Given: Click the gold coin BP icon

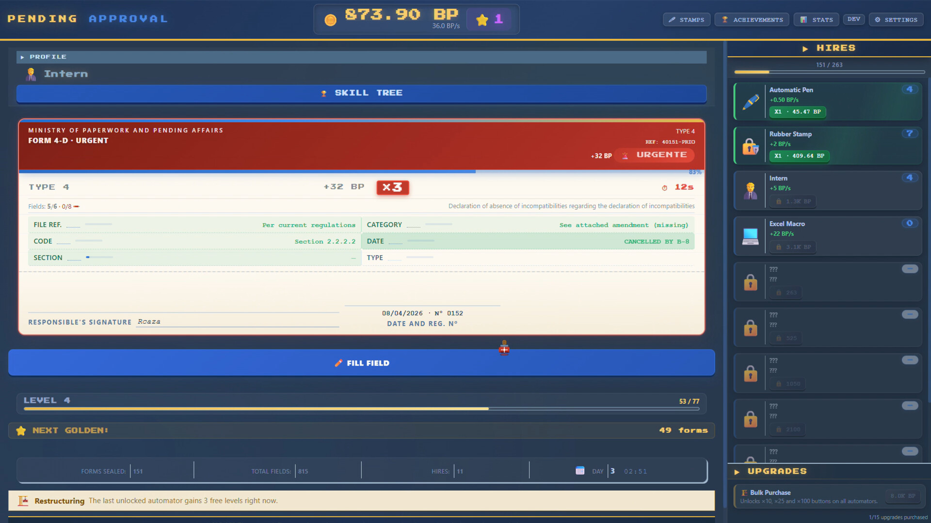Looking at the screenshot, I should [330, 20].
